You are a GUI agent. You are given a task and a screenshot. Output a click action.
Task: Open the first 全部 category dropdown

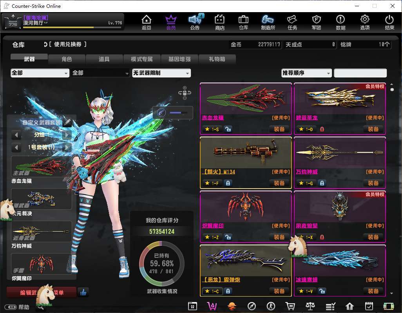(40, 73)
